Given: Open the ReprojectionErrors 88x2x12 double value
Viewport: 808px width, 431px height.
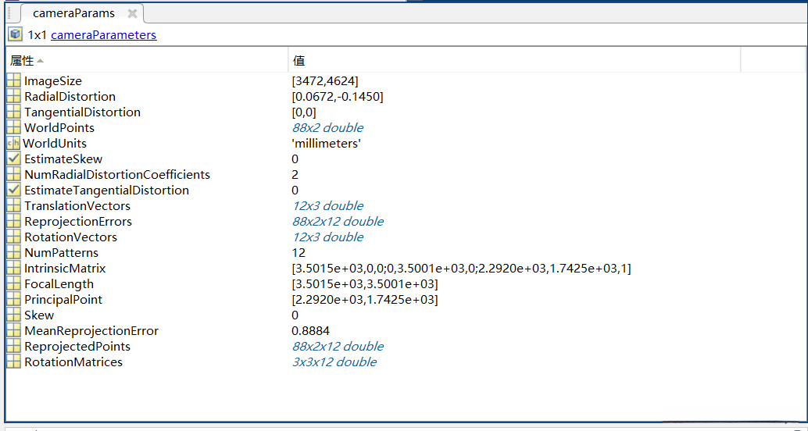Looking at the screenshot, I should 337,222.
